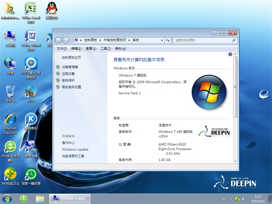Go to 控制面板主页 link
Screen dimensions: 272x204
71,57
